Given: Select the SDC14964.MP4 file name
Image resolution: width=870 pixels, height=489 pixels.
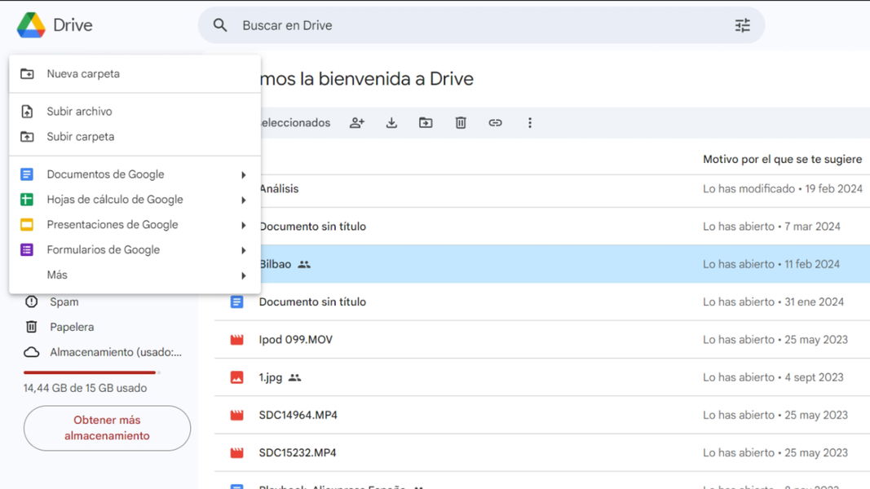Looking at the screenshot, I should (x=298, y=415).
